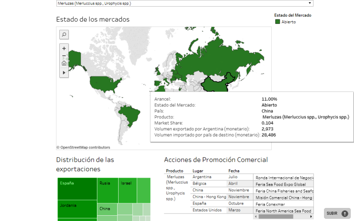Reset the map to home view
The width and height of the screenshot is (354, 221).
click(x=64, y=63)
